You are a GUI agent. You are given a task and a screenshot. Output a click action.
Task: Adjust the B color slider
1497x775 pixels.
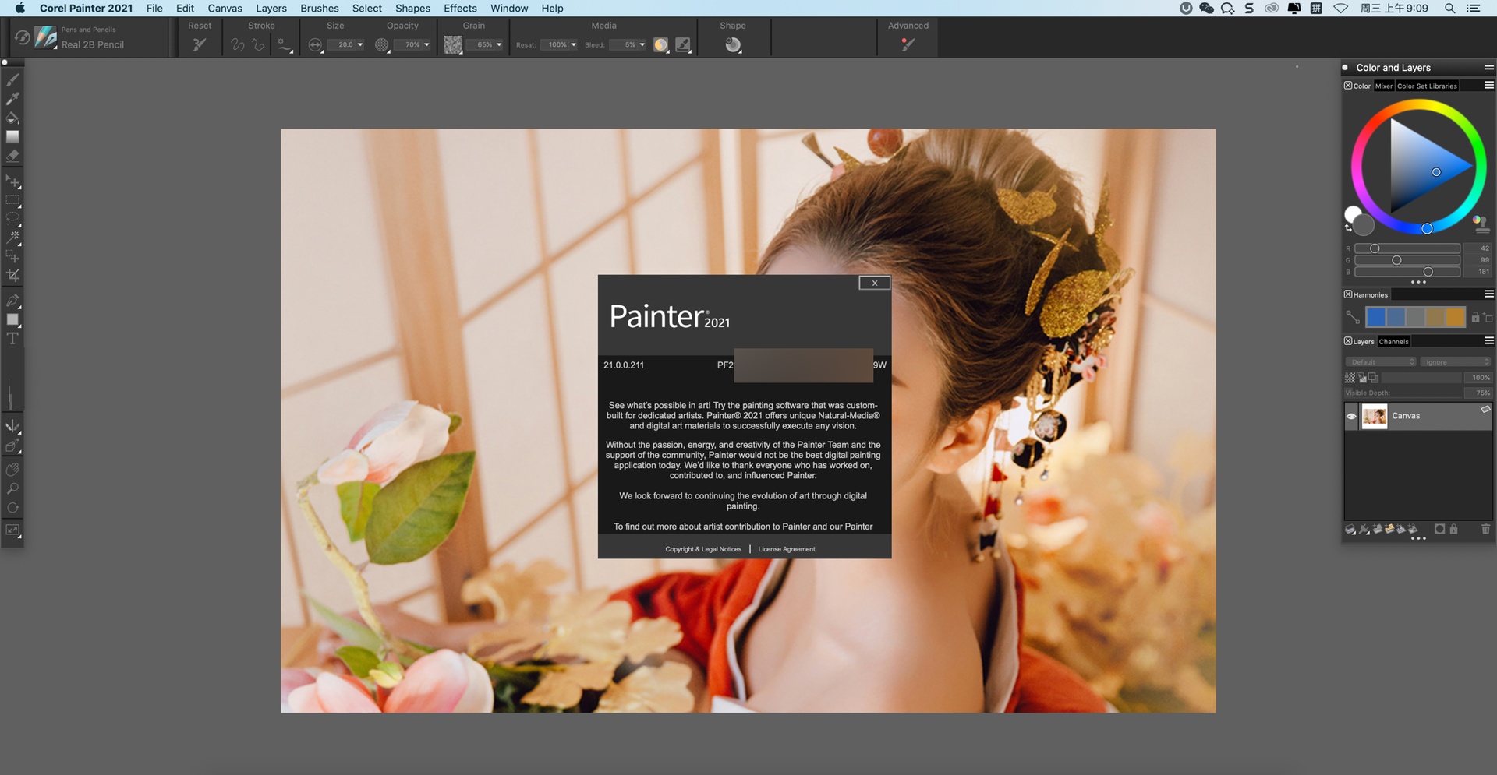1407,272
